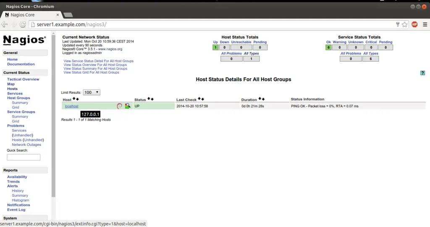Bookmark page with star icon
Viewport: 430px width, 227px height.
tap(404, 24)
